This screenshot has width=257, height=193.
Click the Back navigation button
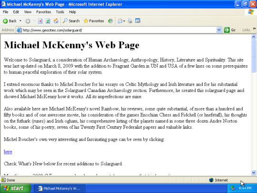click(x=10, y=21)
